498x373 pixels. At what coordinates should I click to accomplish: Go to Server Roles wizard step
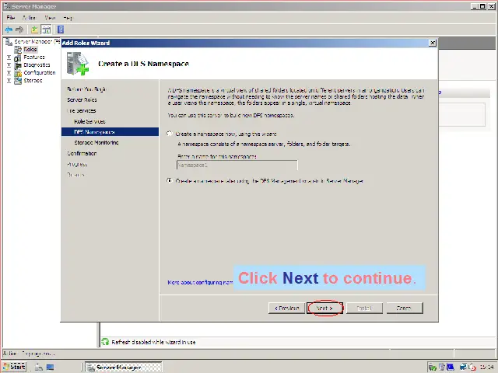point(82,100)
